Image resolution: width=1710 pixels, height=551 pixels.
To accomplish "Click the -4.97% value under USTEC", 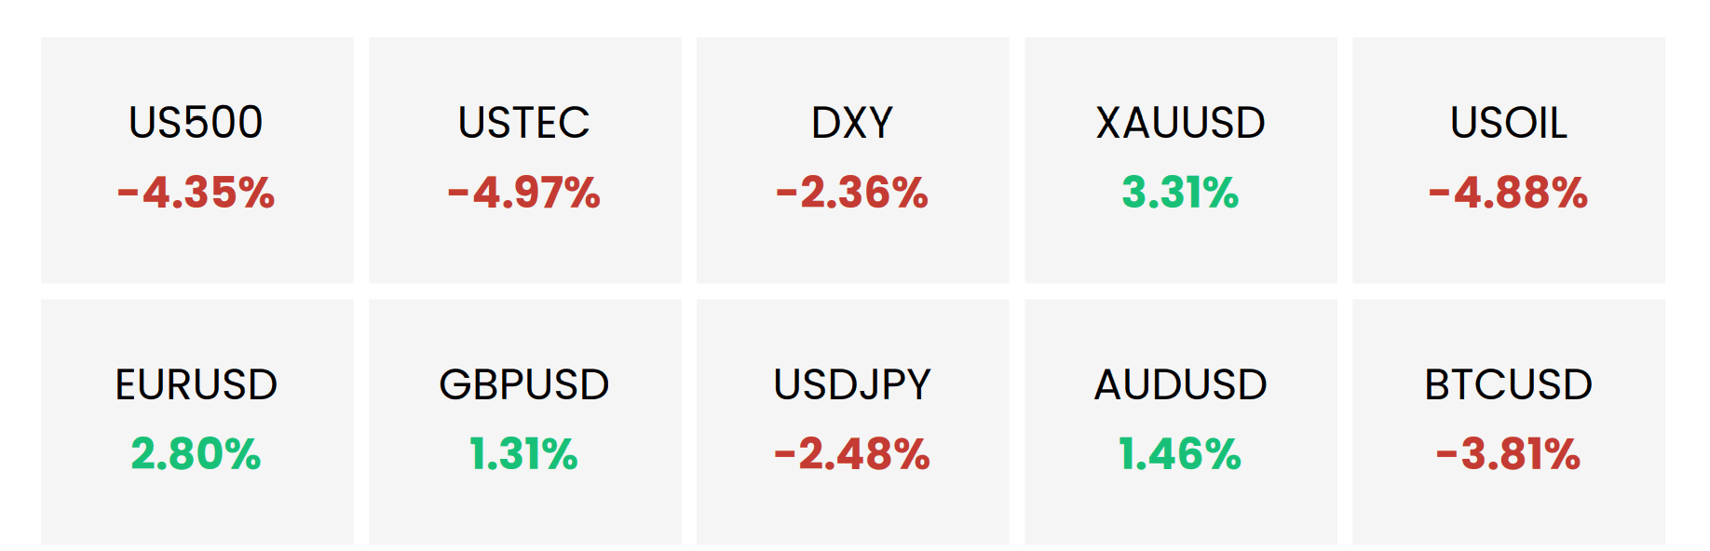I will pyautogui.click(x=524, y=193).
